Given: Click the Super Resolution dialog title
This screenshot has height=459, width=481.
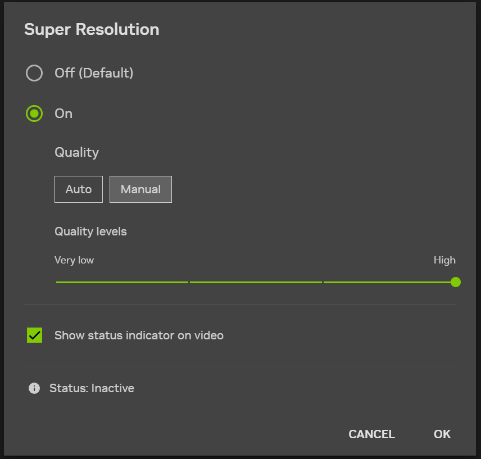Looking at the screenshot, I should 92,29.
